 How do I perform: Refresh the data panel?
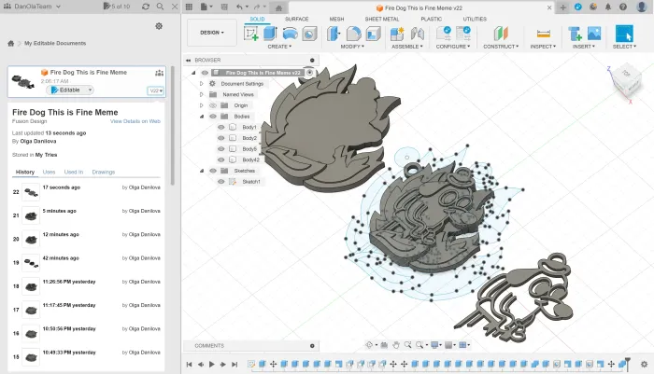coord(146,7)
